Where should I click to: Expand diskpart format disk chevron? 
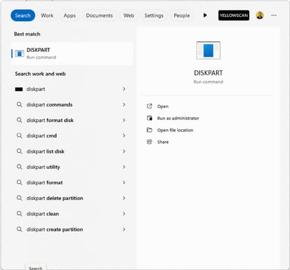coord(124,120)
